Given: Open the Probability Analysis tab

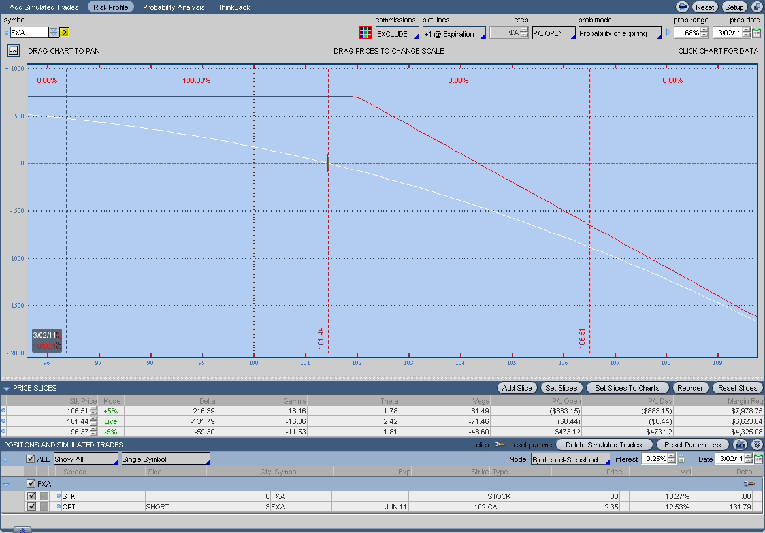Looking at the screenshot, I should click(174, 7).
